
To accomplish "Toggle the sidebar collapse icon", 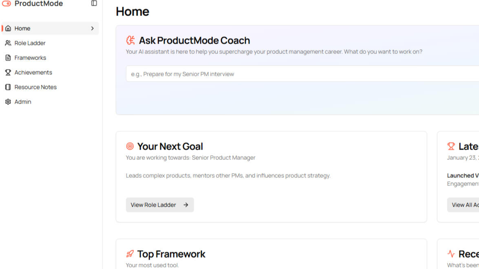I will [94, 3].
